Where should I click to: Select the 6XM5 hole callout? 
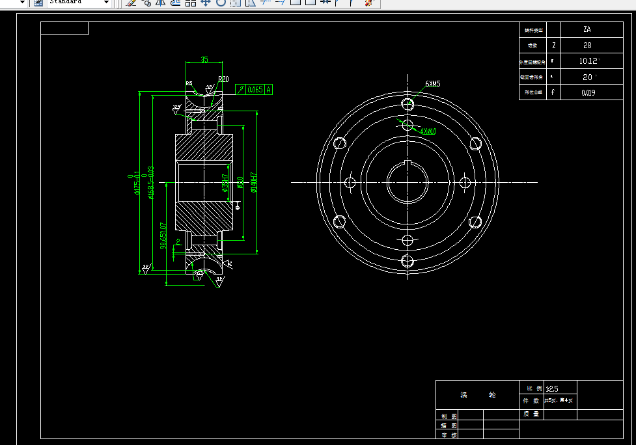pos(433,83)
